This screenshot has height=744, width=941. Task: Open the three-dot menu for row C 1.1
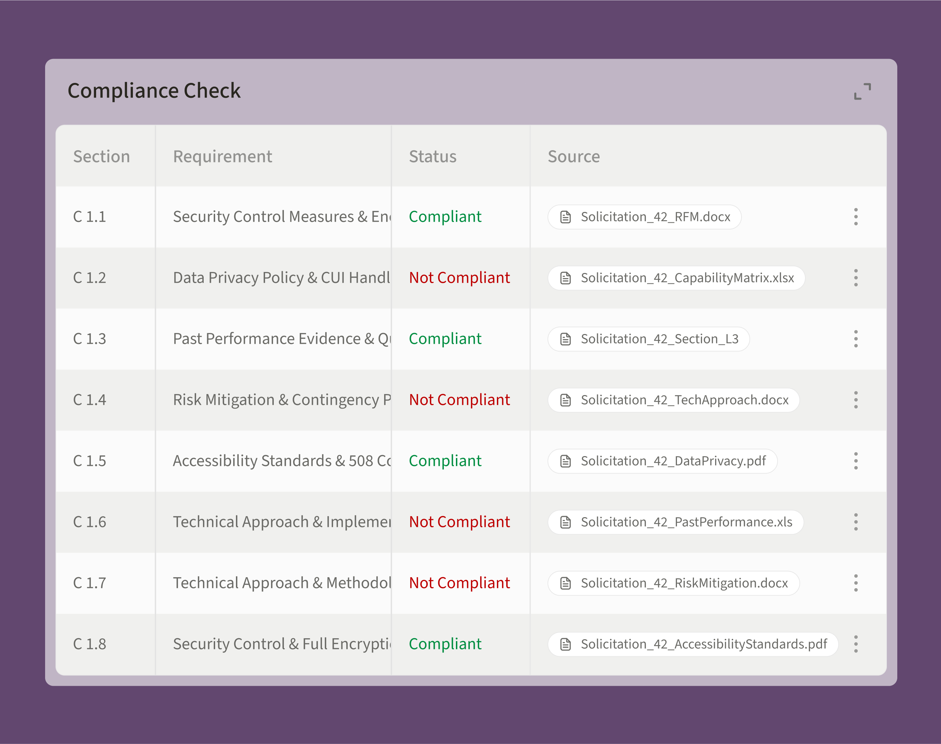click(856, 217)
